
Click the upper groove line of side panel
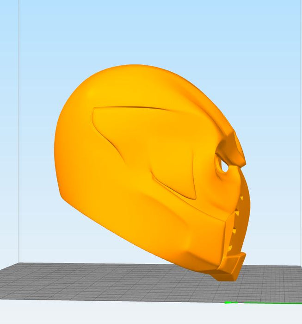point(134,108)
